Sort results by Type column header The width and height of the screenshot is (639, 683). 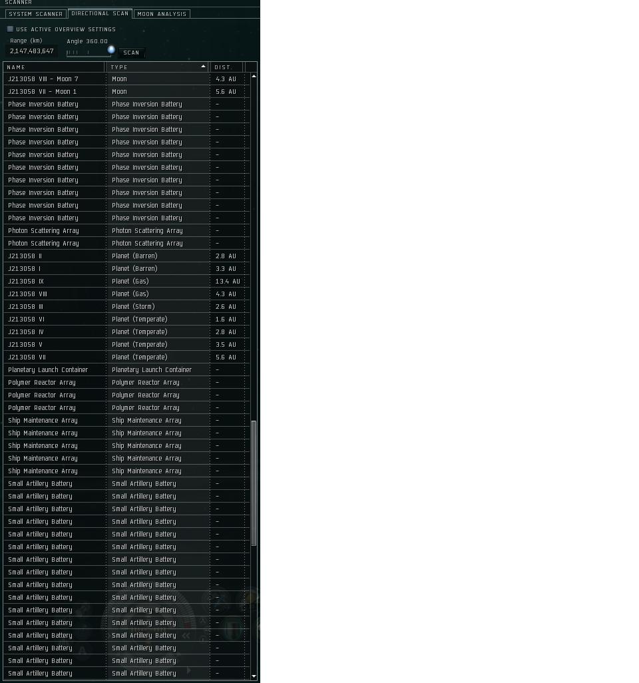[x=158, y=67]
